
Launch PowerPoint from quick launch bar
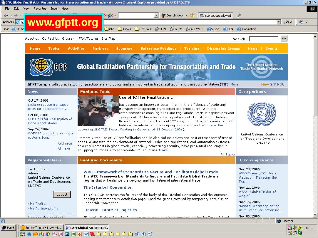(x=80, y=234)
